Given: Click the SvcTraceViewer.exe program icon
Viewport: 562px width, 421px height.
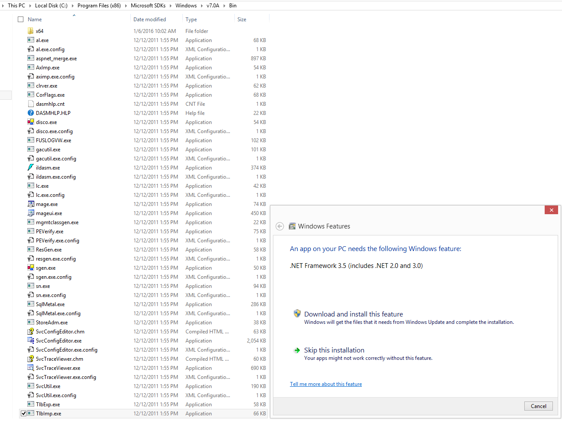Looking at the screenshot, I should 30,368.
